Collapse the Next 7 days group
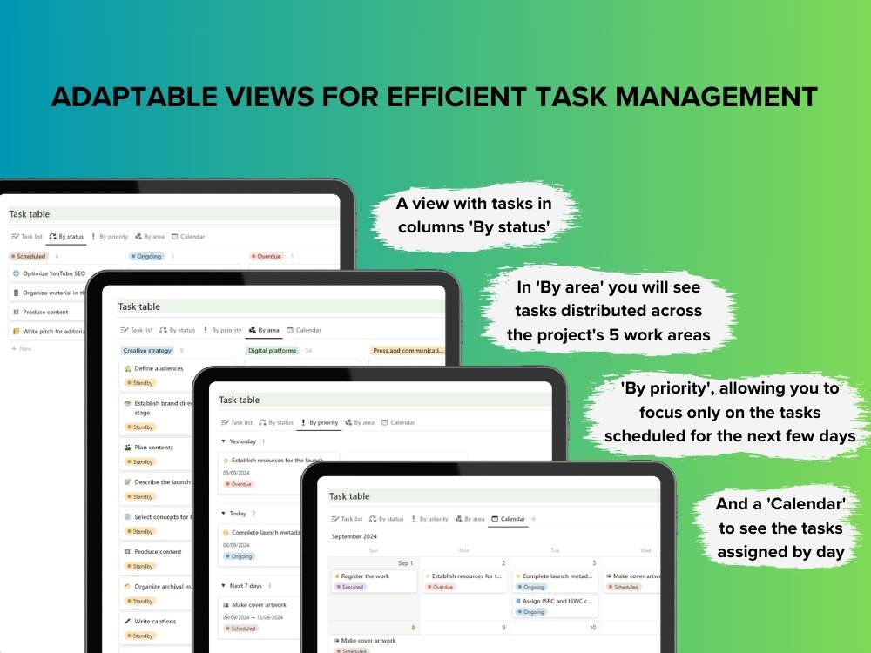 [223, 586]
